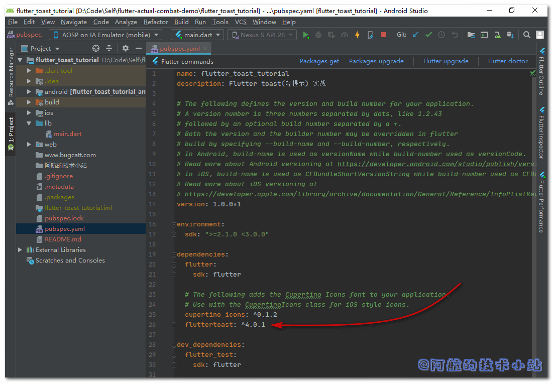
Task: Open the main.dart run configuration dropdown
Action: tap(198, 35)
